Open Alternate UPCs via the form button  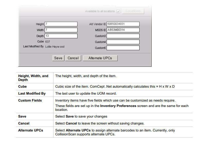tap(100, 58)
